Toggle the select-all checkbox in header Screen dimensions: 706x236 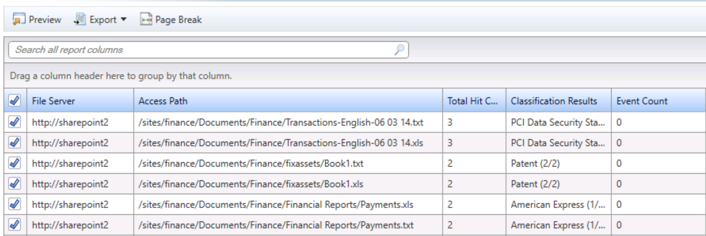click(15, 101)
